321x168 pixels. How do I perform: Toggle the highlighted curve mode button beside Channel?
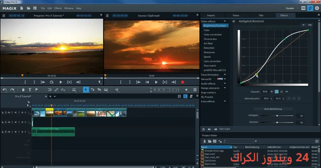tap(276, 91)
